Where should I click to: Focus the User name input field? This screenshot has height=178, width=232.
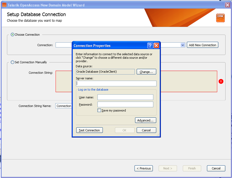125,97
